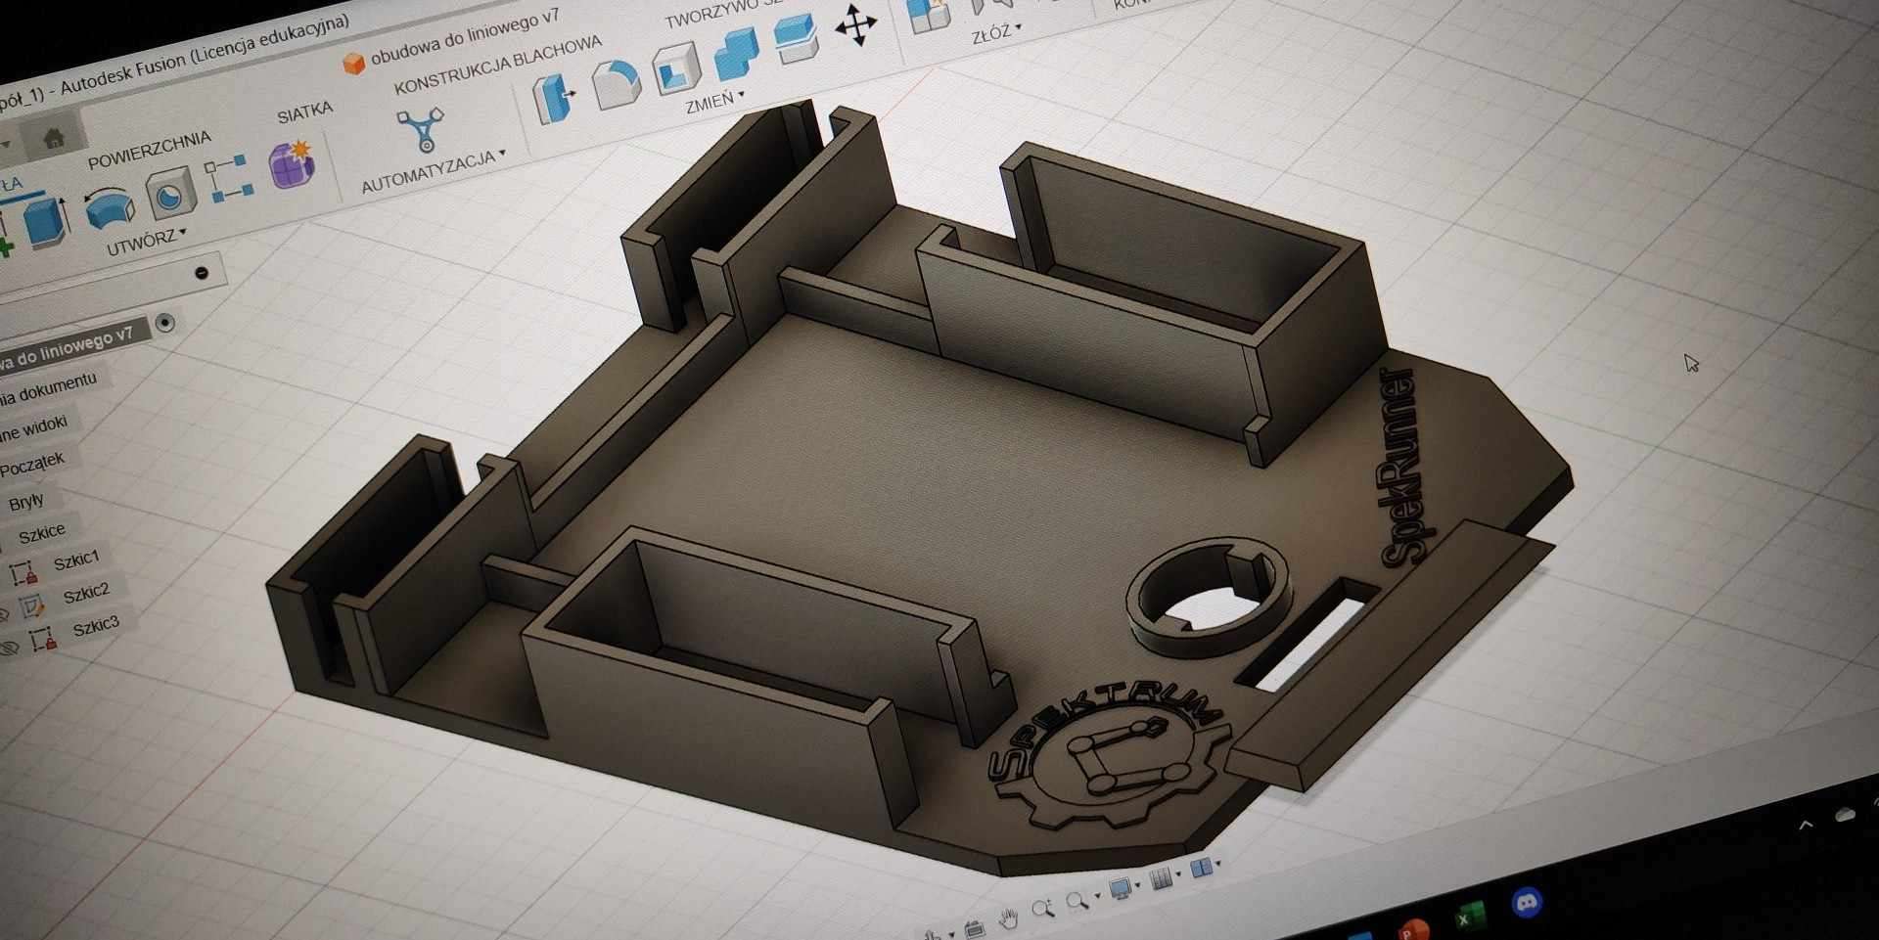This screenshot has width=1879, height=940.
Task: Toggle visibility of Szkic3 sketch
Action: coord(9,648)
